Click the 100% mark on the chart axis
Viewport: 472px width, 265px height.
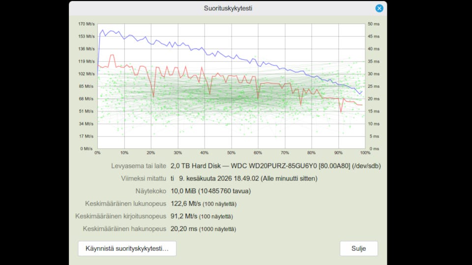pyautogui.click(x=365, y=153)
